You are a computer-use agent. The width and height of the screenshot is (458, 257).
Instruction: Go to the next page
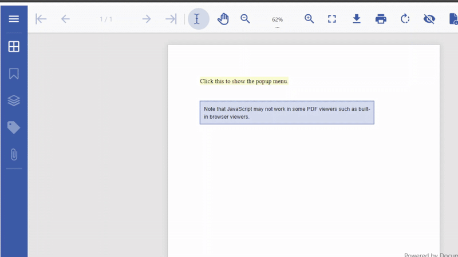point(147,19)
